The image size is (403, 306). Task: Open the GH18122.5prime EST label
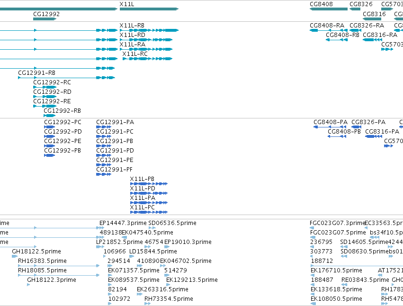[36, 252]
